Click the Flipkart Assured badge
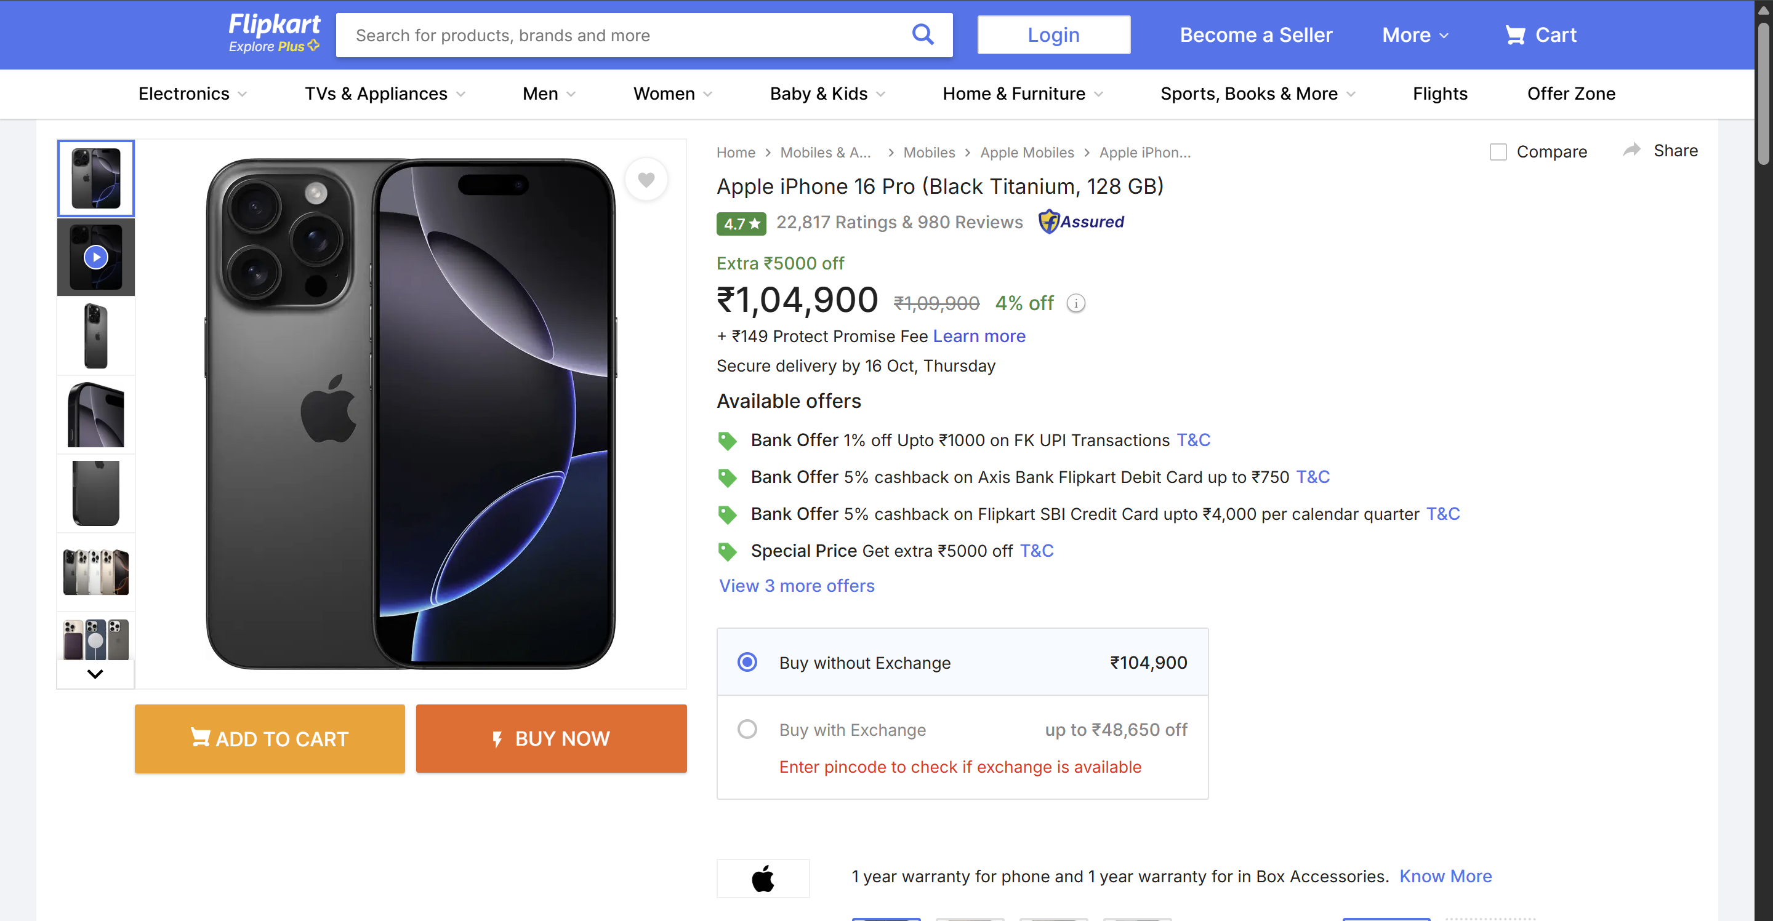This screenshot has width=1773, height=921. 1080,221
